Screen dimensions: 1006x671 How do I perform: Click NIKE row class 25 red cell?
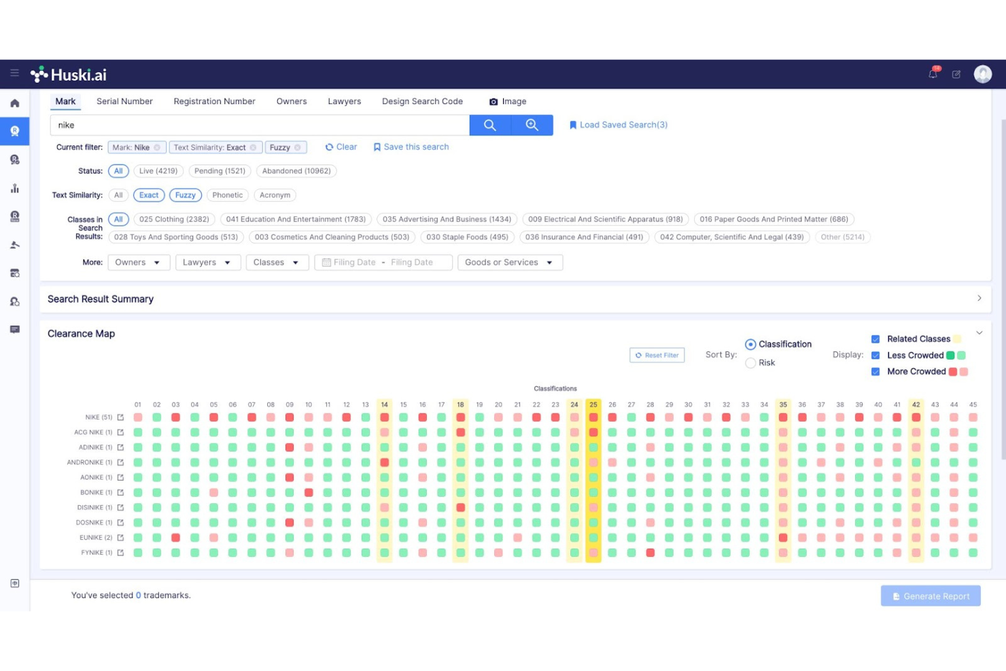click(593, 417)
